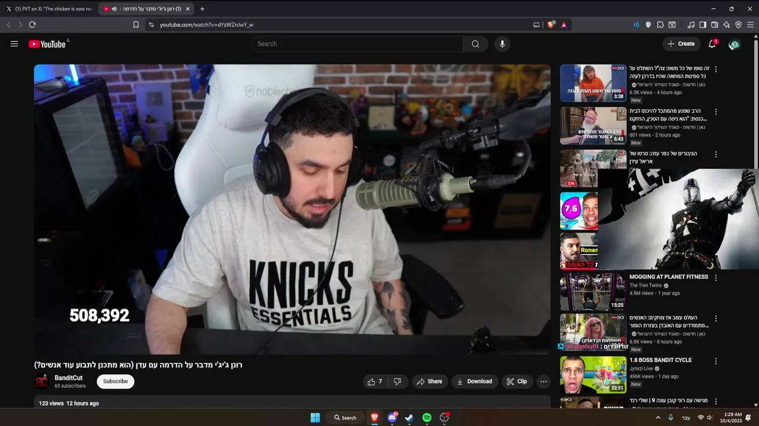Open Brave Wallet icon
Screen dimensions: 759x426
pyautogui.click(x=715, y=25)
